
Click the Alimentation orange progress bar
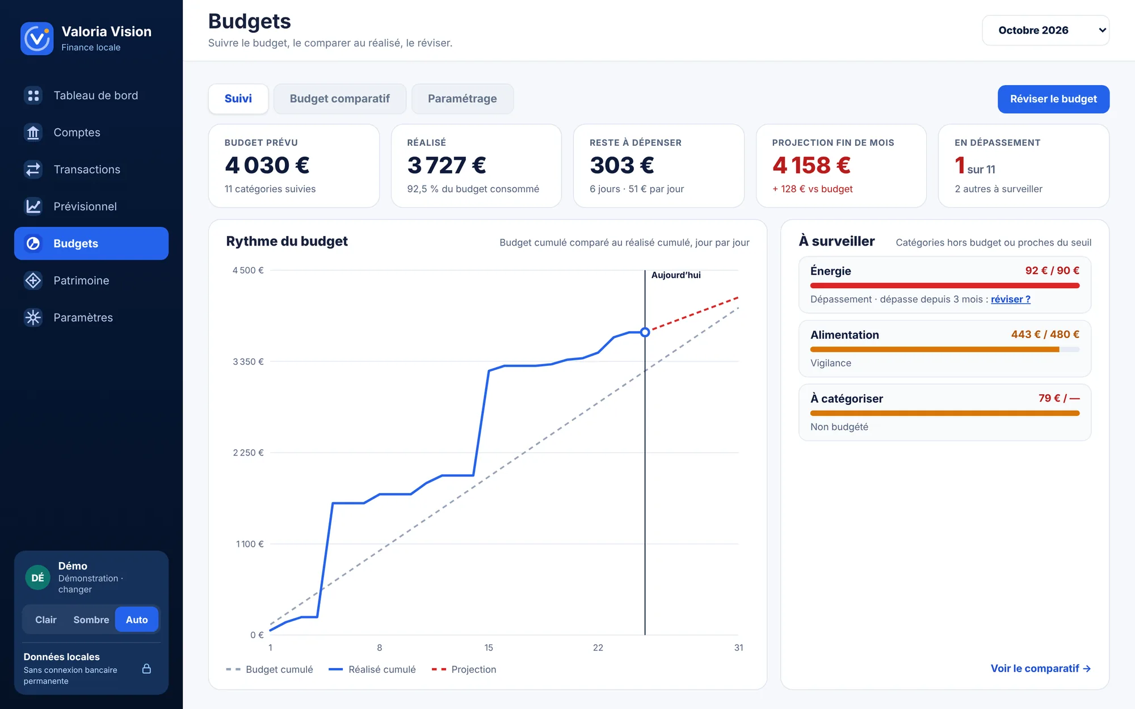click(x=944, y=349)
